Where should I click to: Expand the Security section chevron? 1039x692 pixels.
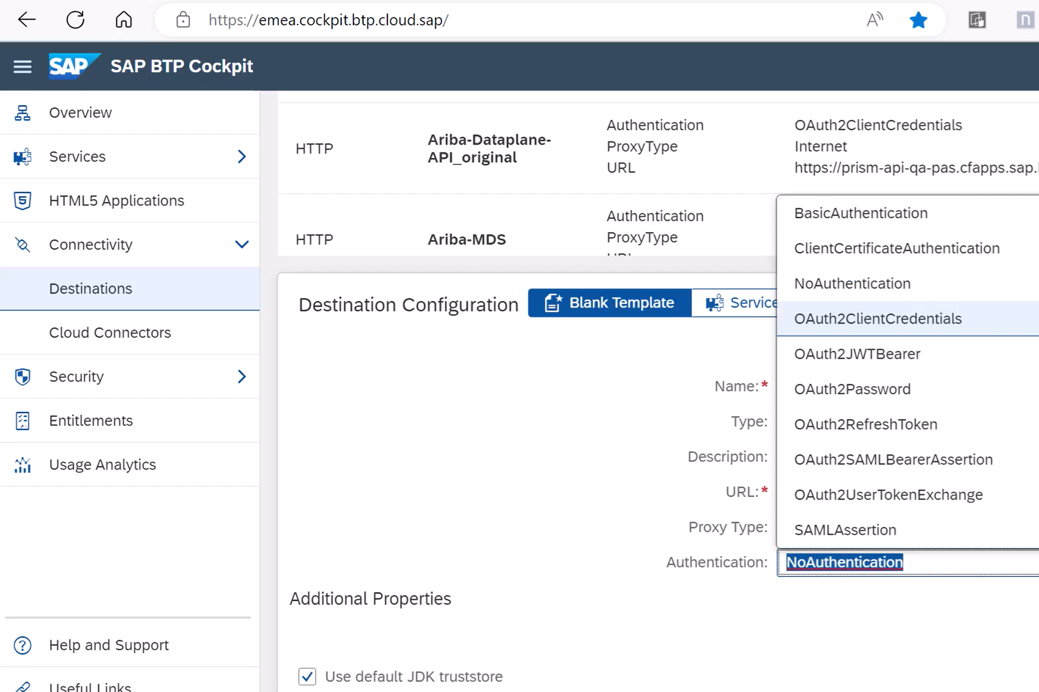(x=242, y=377)
